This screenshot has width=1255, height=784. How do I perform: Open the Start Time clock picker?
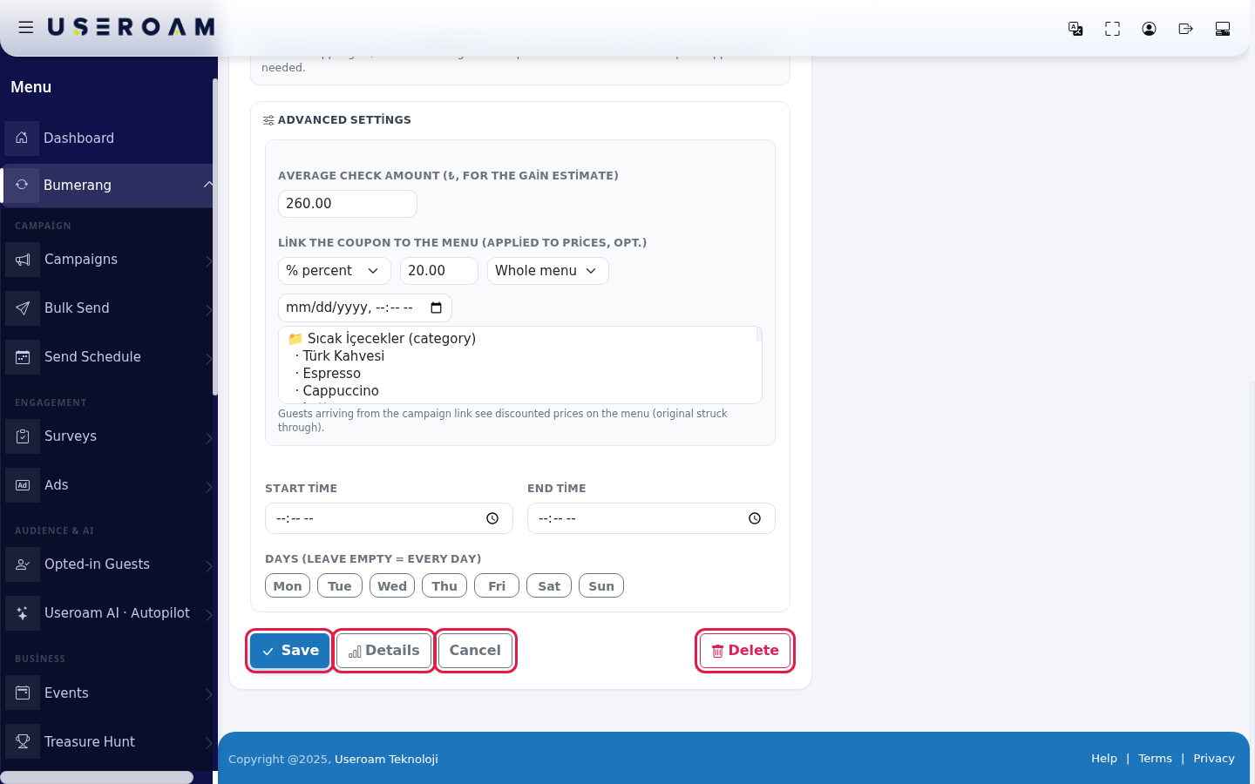pos(492,518)
